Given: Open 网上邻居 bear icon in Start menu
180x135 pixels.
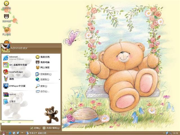Looking at the screenshot, I should (37, 67).
